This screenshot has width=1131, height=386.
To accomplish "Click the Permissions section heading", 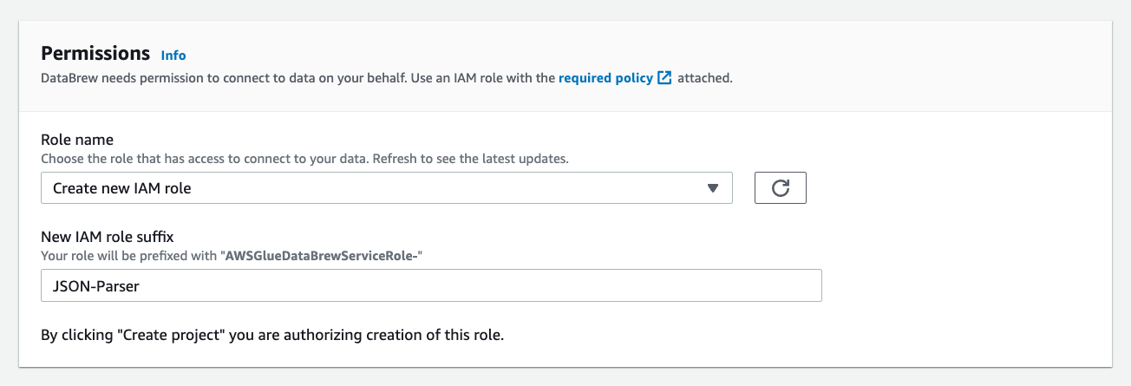I will (95, 53).
